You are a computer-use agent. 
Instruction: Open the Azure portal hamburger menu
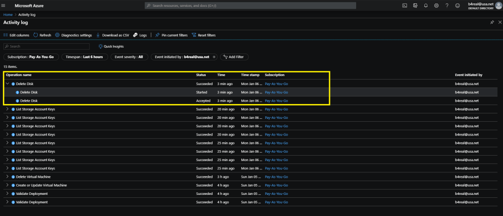tap(3, 6)
